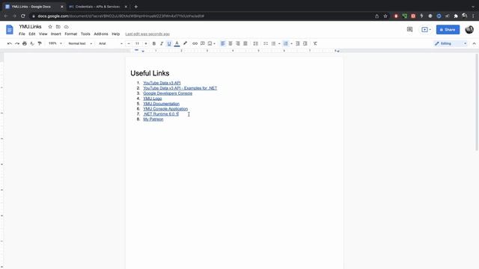Open the insert image dropdown arrow
Image resolution: width=479 pixels, height=269 pixels.
pyautogui.click(x=214, y=43)
